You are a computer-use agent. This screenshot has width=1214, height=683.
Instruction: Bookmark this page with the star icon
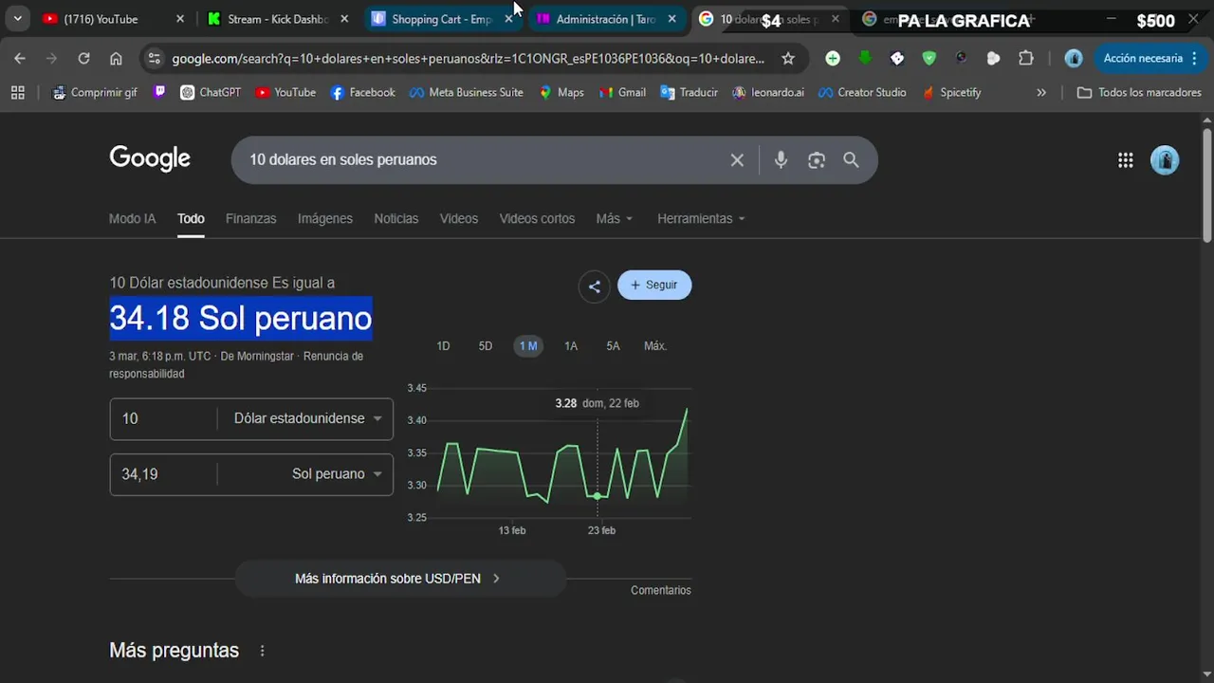pos(788,59)
